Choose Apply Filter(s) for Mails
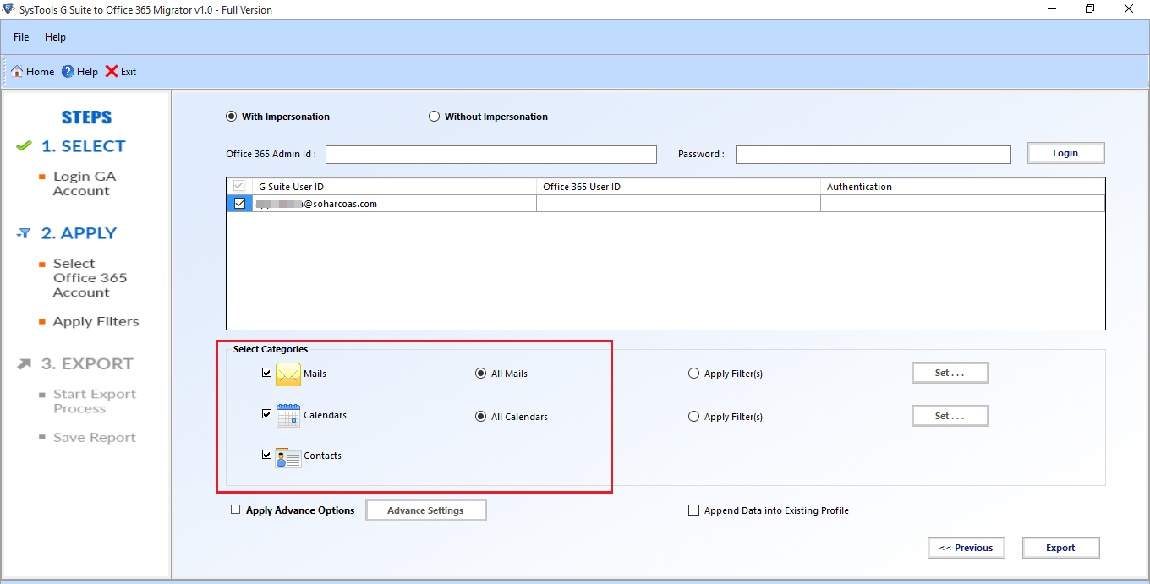1150x584 pixels. [694, 374]
